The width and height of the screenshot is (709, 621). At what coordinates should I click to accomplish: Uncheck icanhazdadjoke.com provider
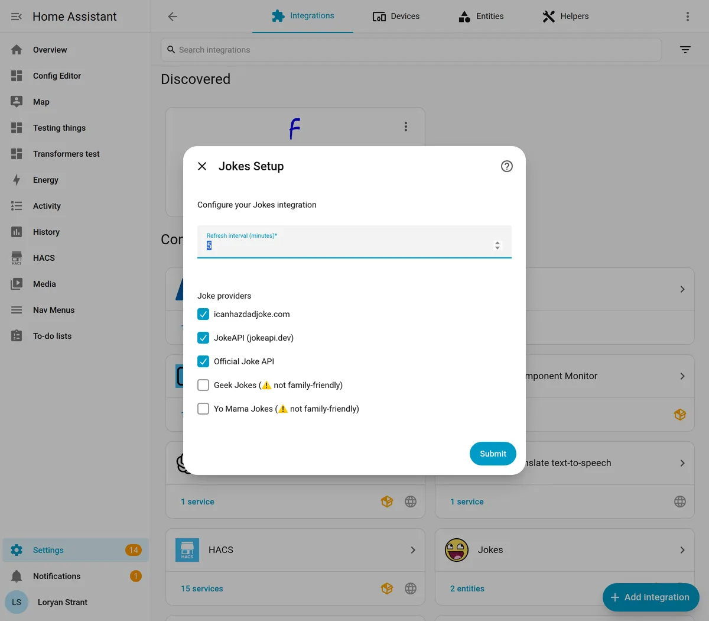coord(203,314)
